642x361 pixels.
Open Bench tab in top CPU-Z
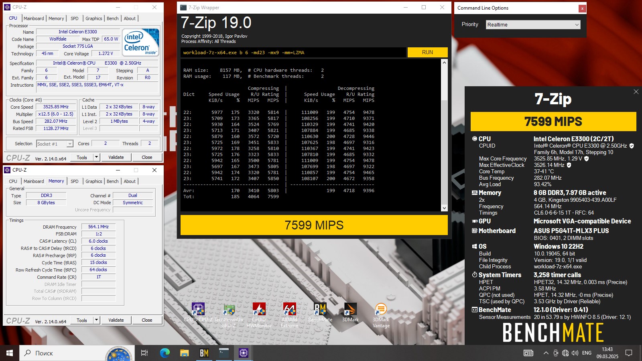coord(112,18)
